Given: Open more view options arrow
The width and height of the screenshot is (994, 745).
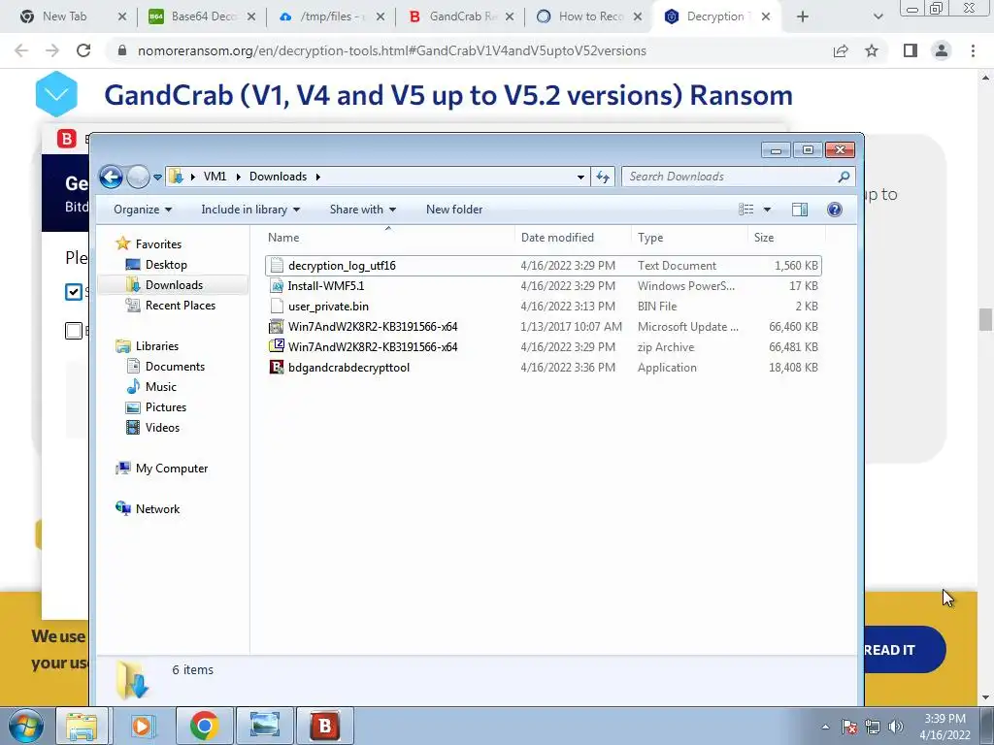Looking at the screenshot, I should [x=767, y=210].
